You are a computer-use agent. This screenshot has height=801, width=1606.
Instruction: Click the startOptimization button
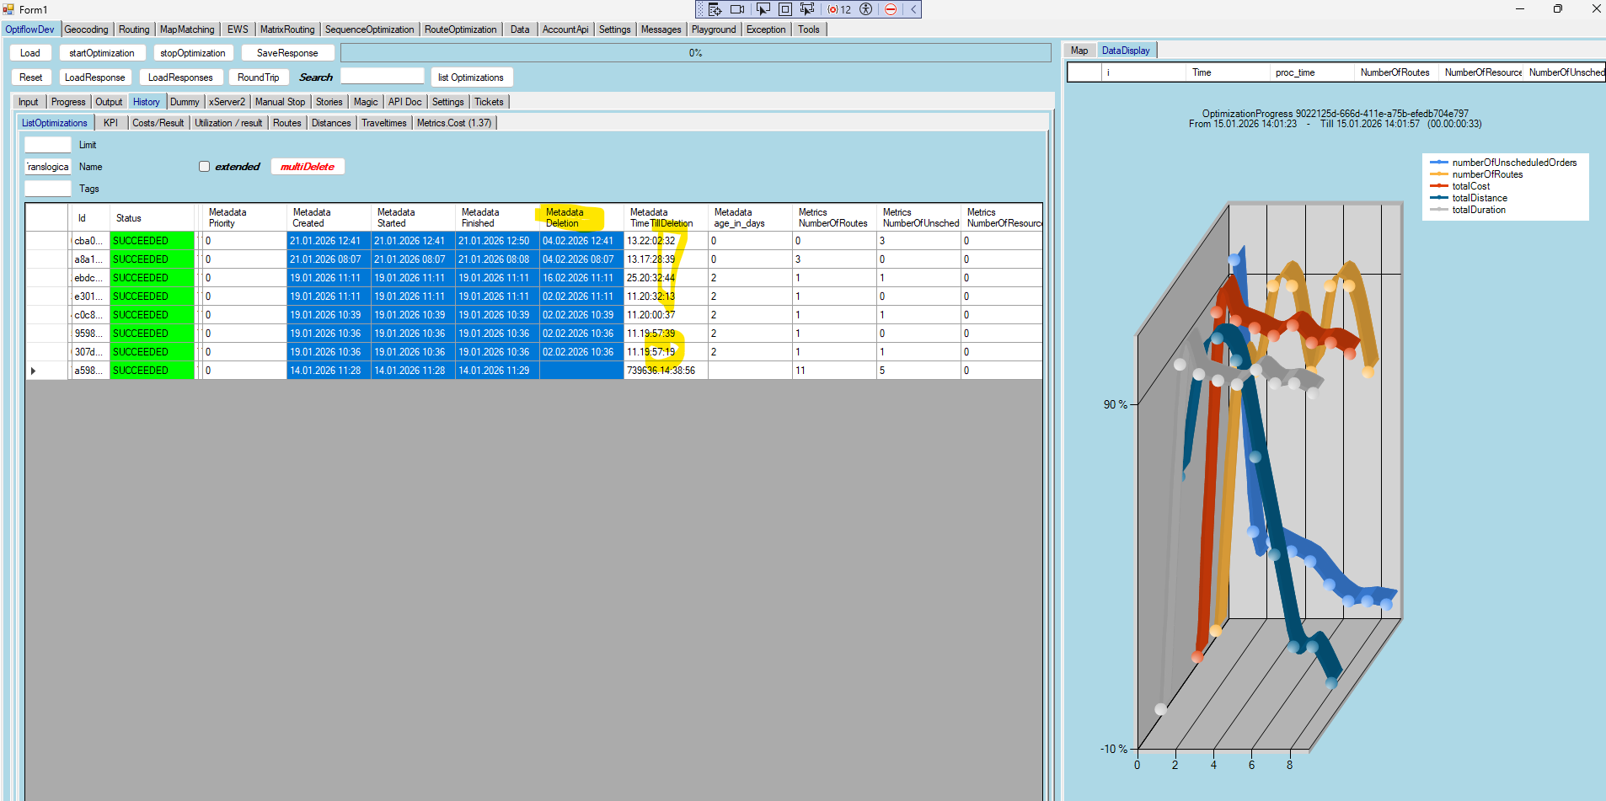(x=101, y=53)
